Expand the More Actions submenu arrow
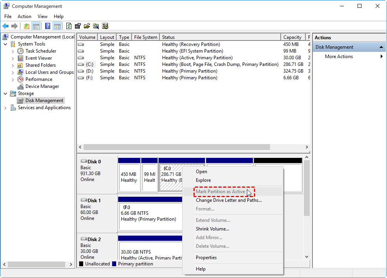 [382, 57]
